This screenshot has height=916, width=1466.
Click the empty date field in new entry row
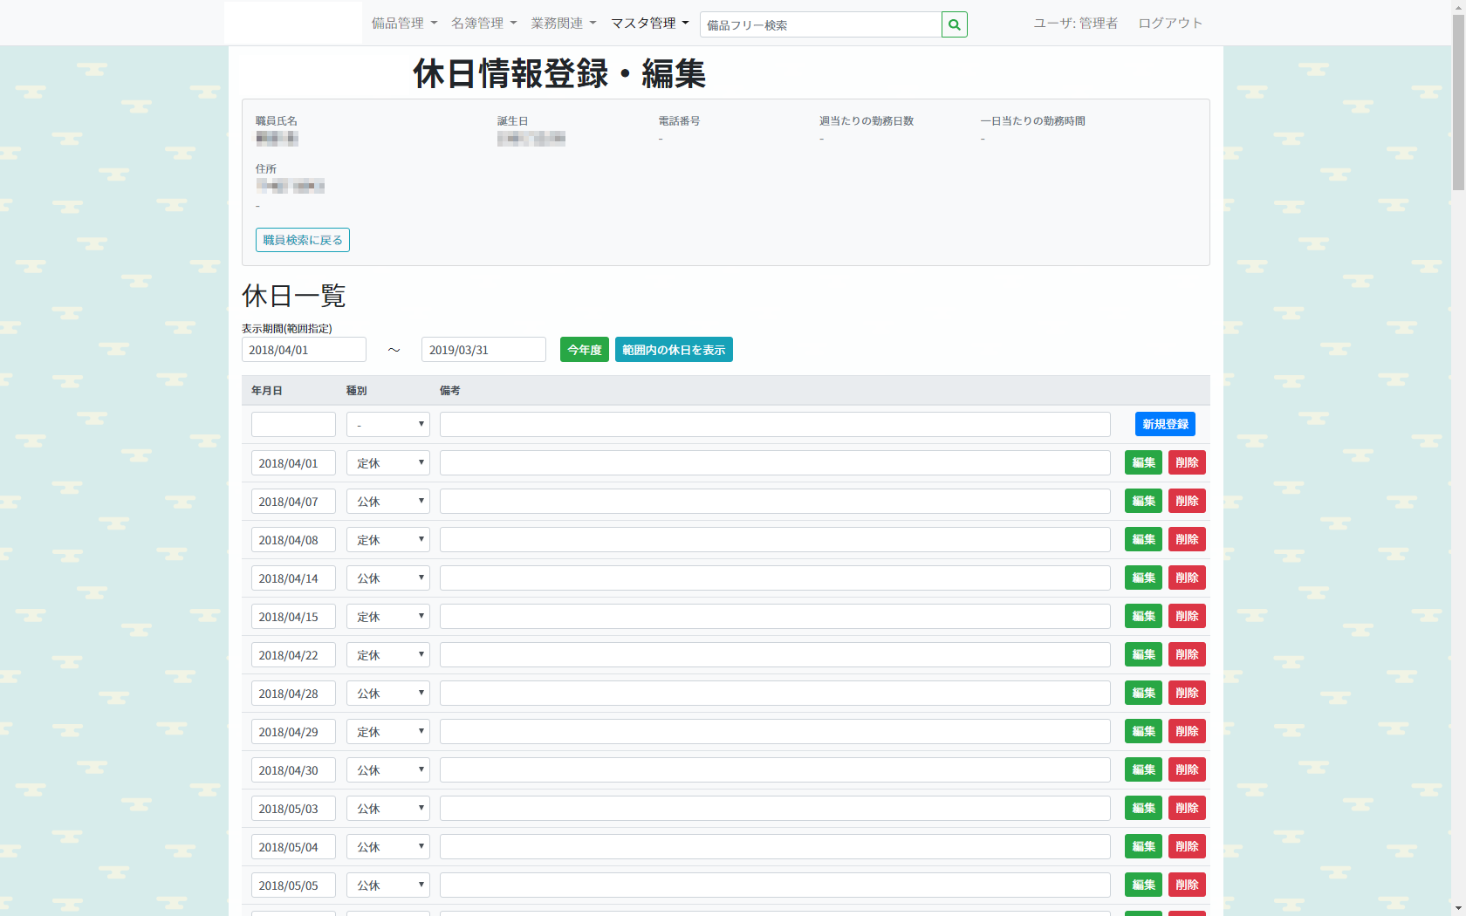tap(293, 424)
